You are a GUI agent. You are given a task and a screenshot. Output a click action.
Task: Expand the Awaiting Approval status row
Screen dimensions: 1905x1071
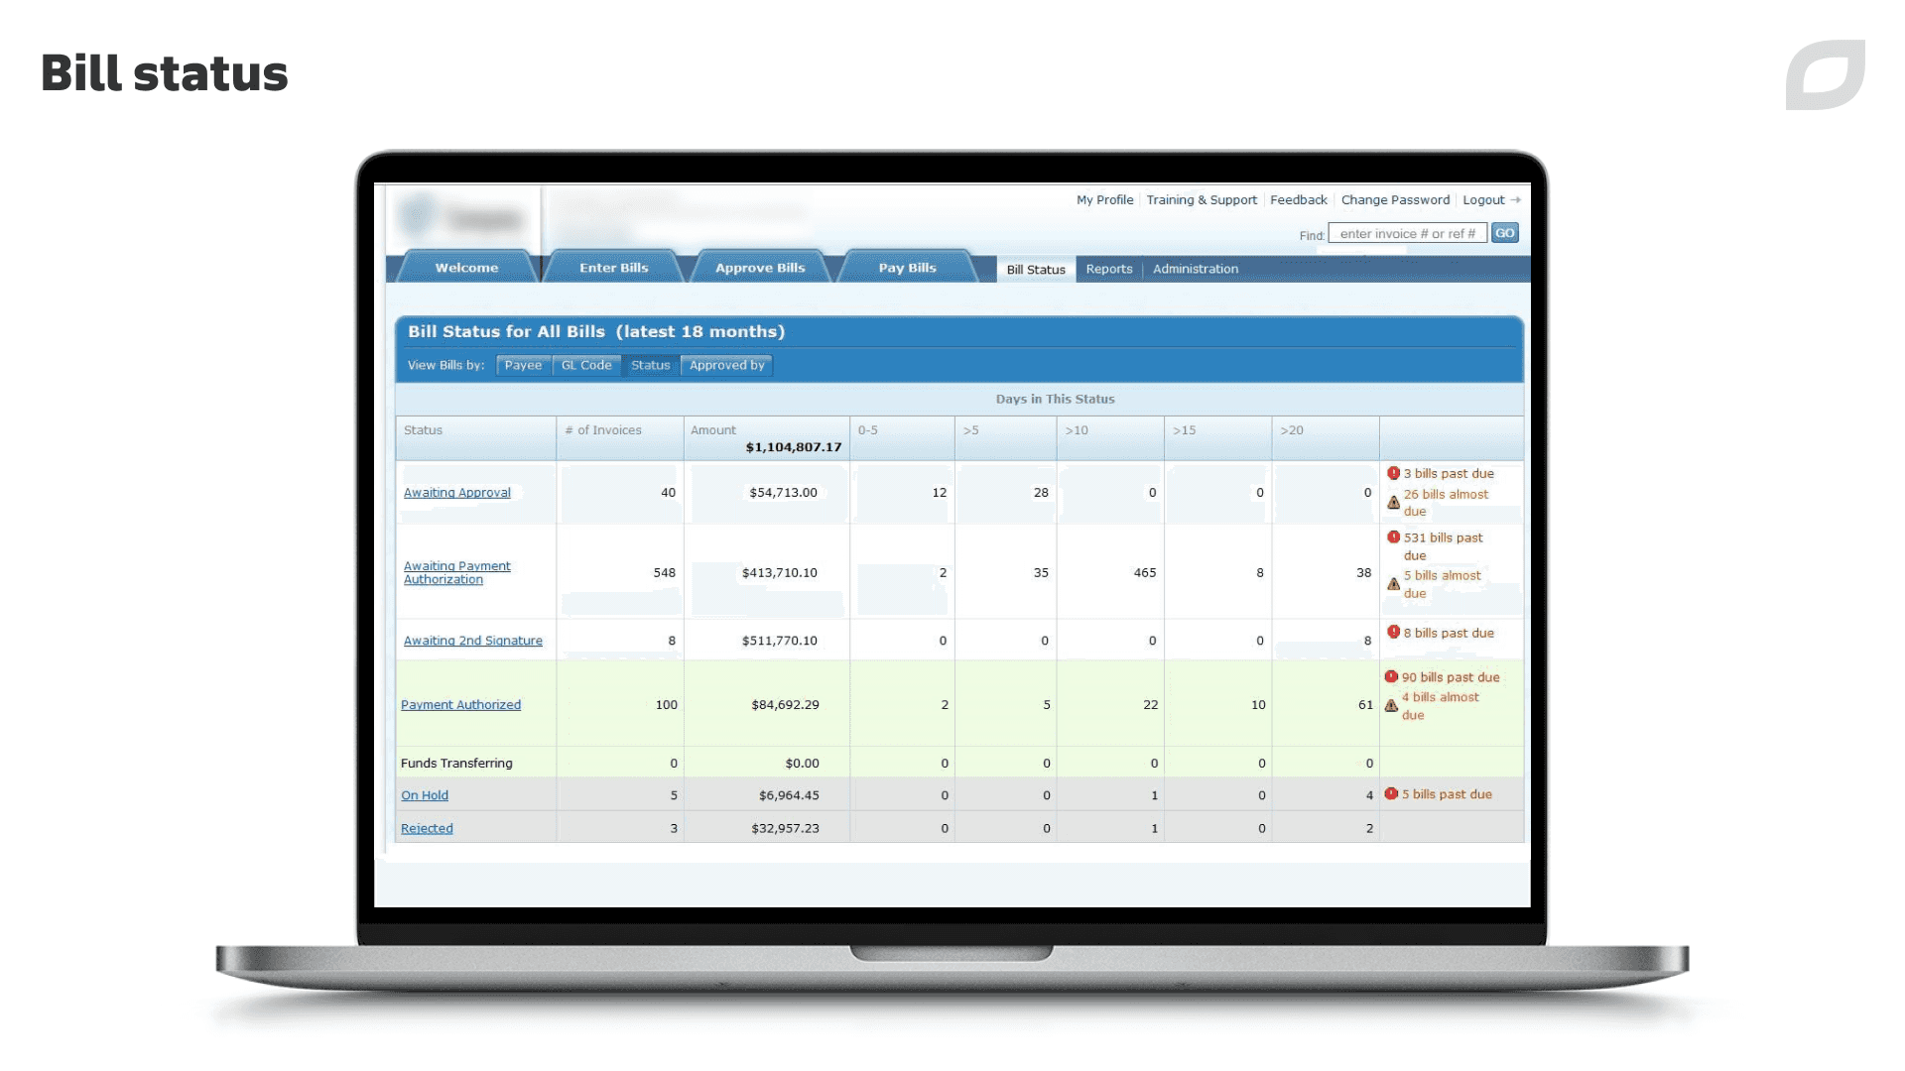[456, 492]
